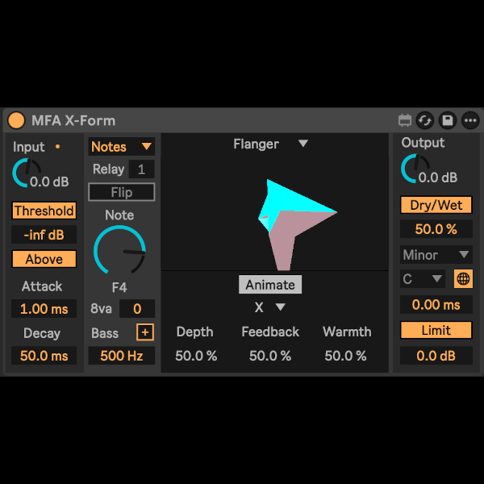
Task: Click the 500 Hz bass frequency field
Action: (x=122, y=356)
